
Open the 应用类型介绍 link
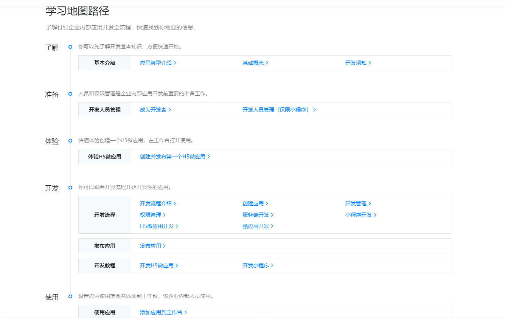pos(158,63)
